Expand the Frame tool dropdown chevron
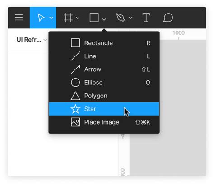Screen dimensions: 214x185 point(78,18)
